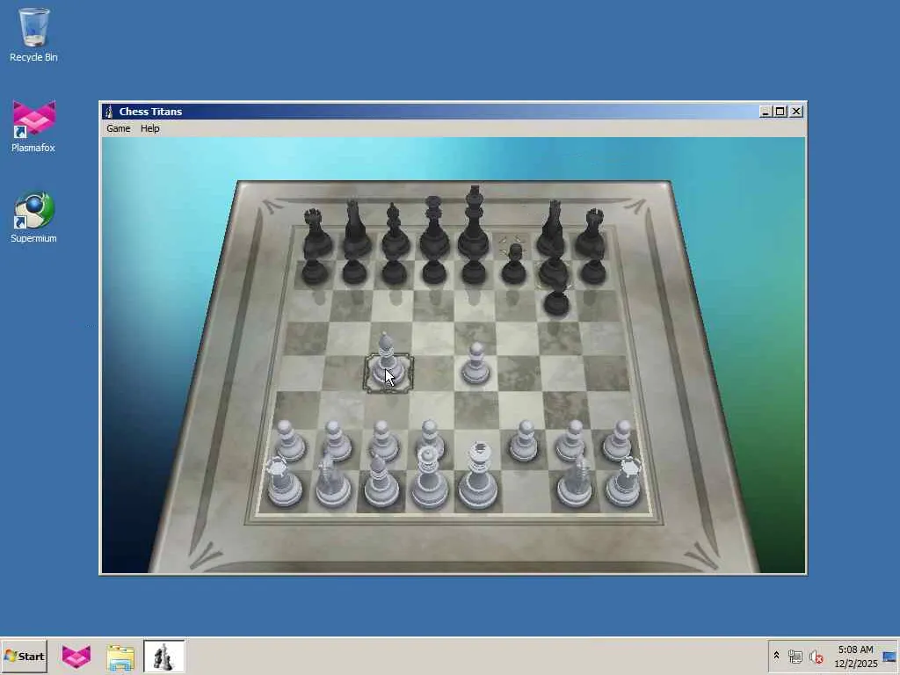Screen dimensions: 900x675
Task: Select the white pawn on h2
Action: pyautogui.click(x=620, y=441)
